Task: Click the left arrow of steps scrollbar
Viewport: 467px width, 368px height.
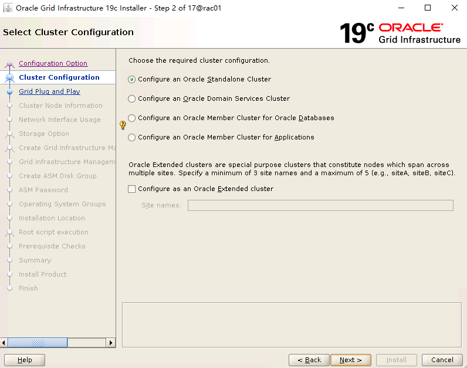Action: coord(4,343)
